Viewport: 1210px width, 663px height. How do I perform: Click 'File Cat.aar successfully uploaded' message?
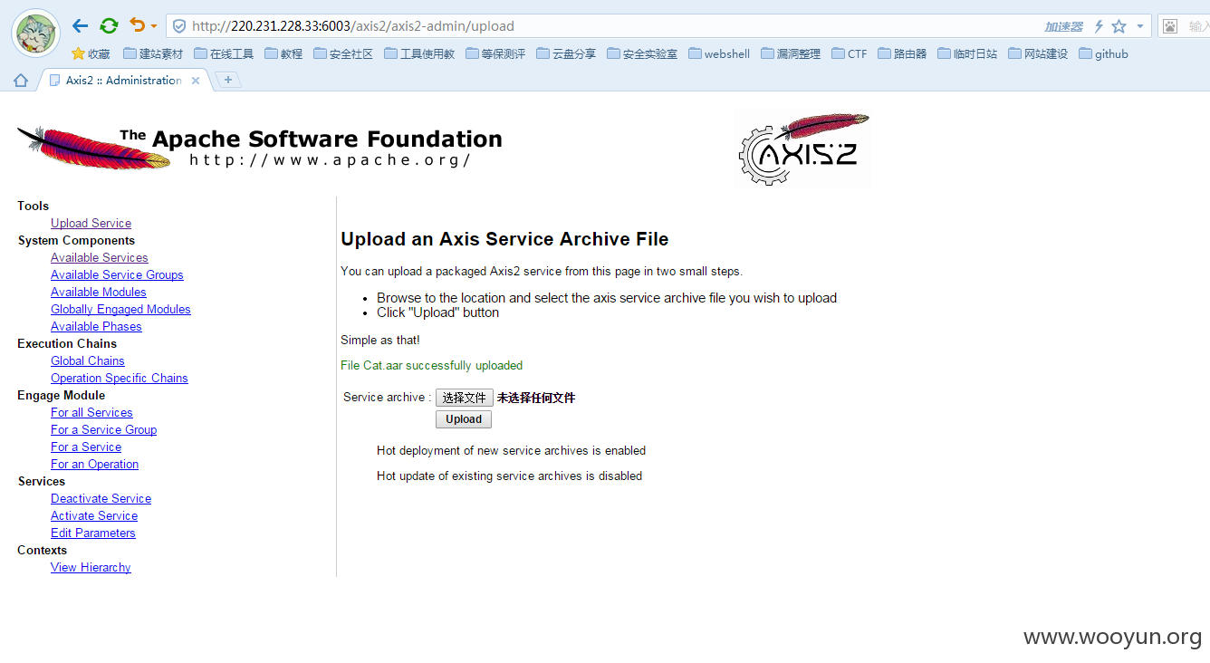(x=431, y=366)
